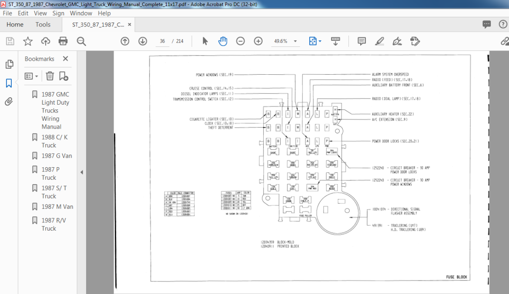Viewport: 509px width, 294px height.
Task: Open the notifications chat icon
Action: [x=487, y=24]
